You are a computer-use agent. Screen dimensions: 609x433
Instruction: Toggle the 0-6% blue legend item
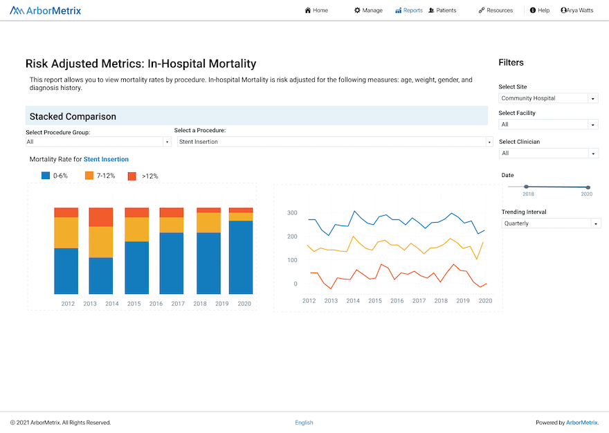pos(46,176)
